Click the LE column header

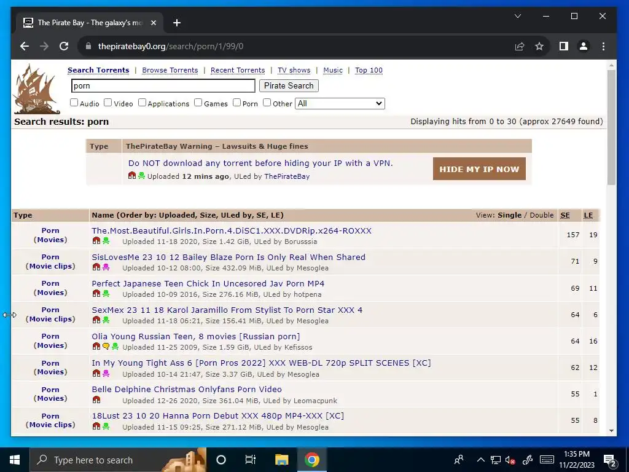pyautogui.click(x=588, y=216)
